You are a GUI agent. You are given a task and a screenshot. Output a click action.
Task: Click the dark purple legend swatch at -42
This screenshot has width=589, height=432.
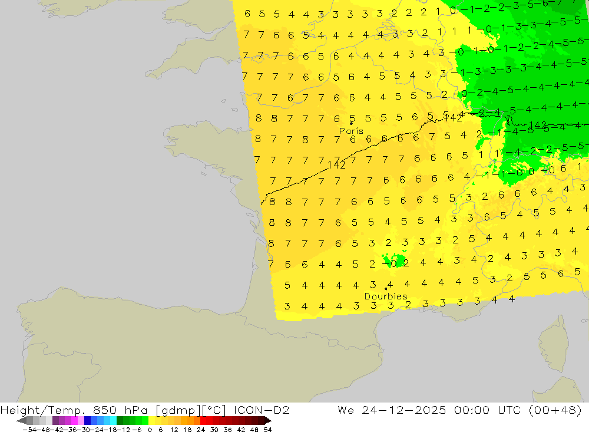(x=55, y=420)
